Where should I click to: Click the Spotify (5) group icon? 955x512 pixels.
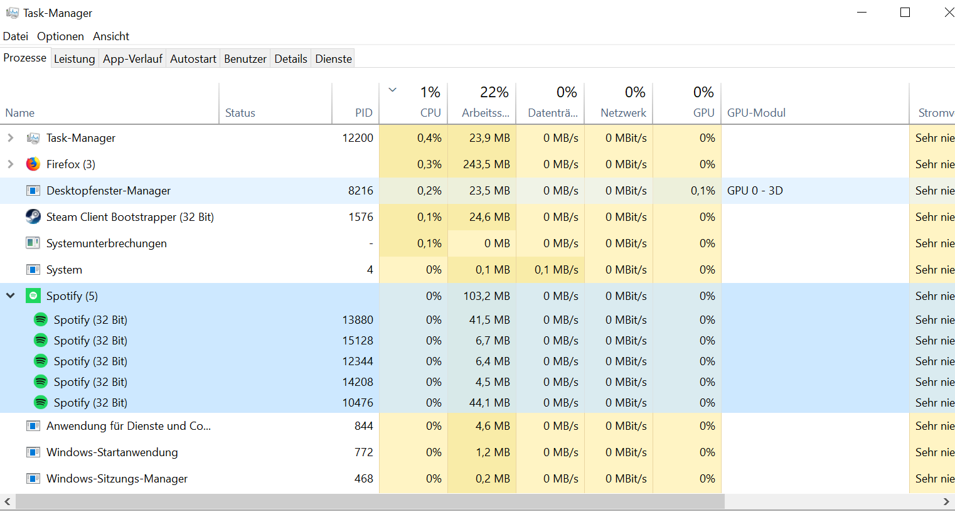[x=33, y=296]
